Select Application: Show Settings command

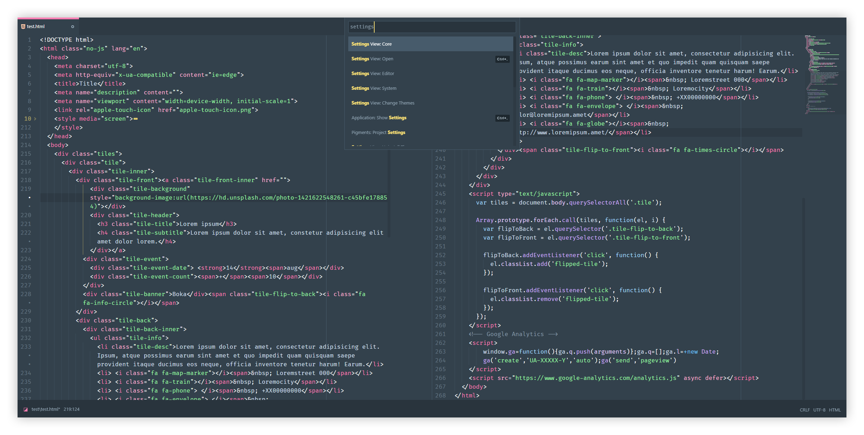[430, 118]
